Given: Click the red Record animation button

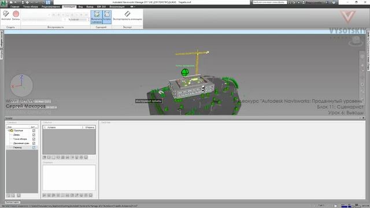Looking at the screenshot, I should tap(16, 16).
